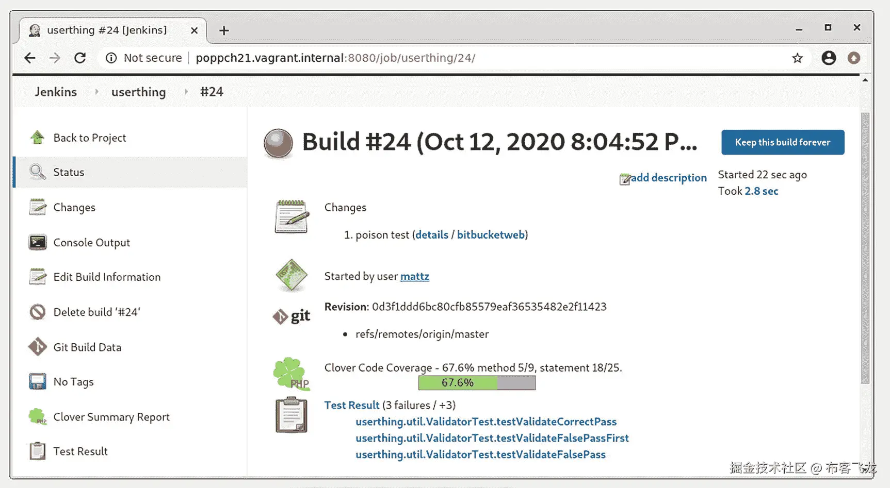
Task: Open Git Build Data icon
Action: [x=37, y=347]
